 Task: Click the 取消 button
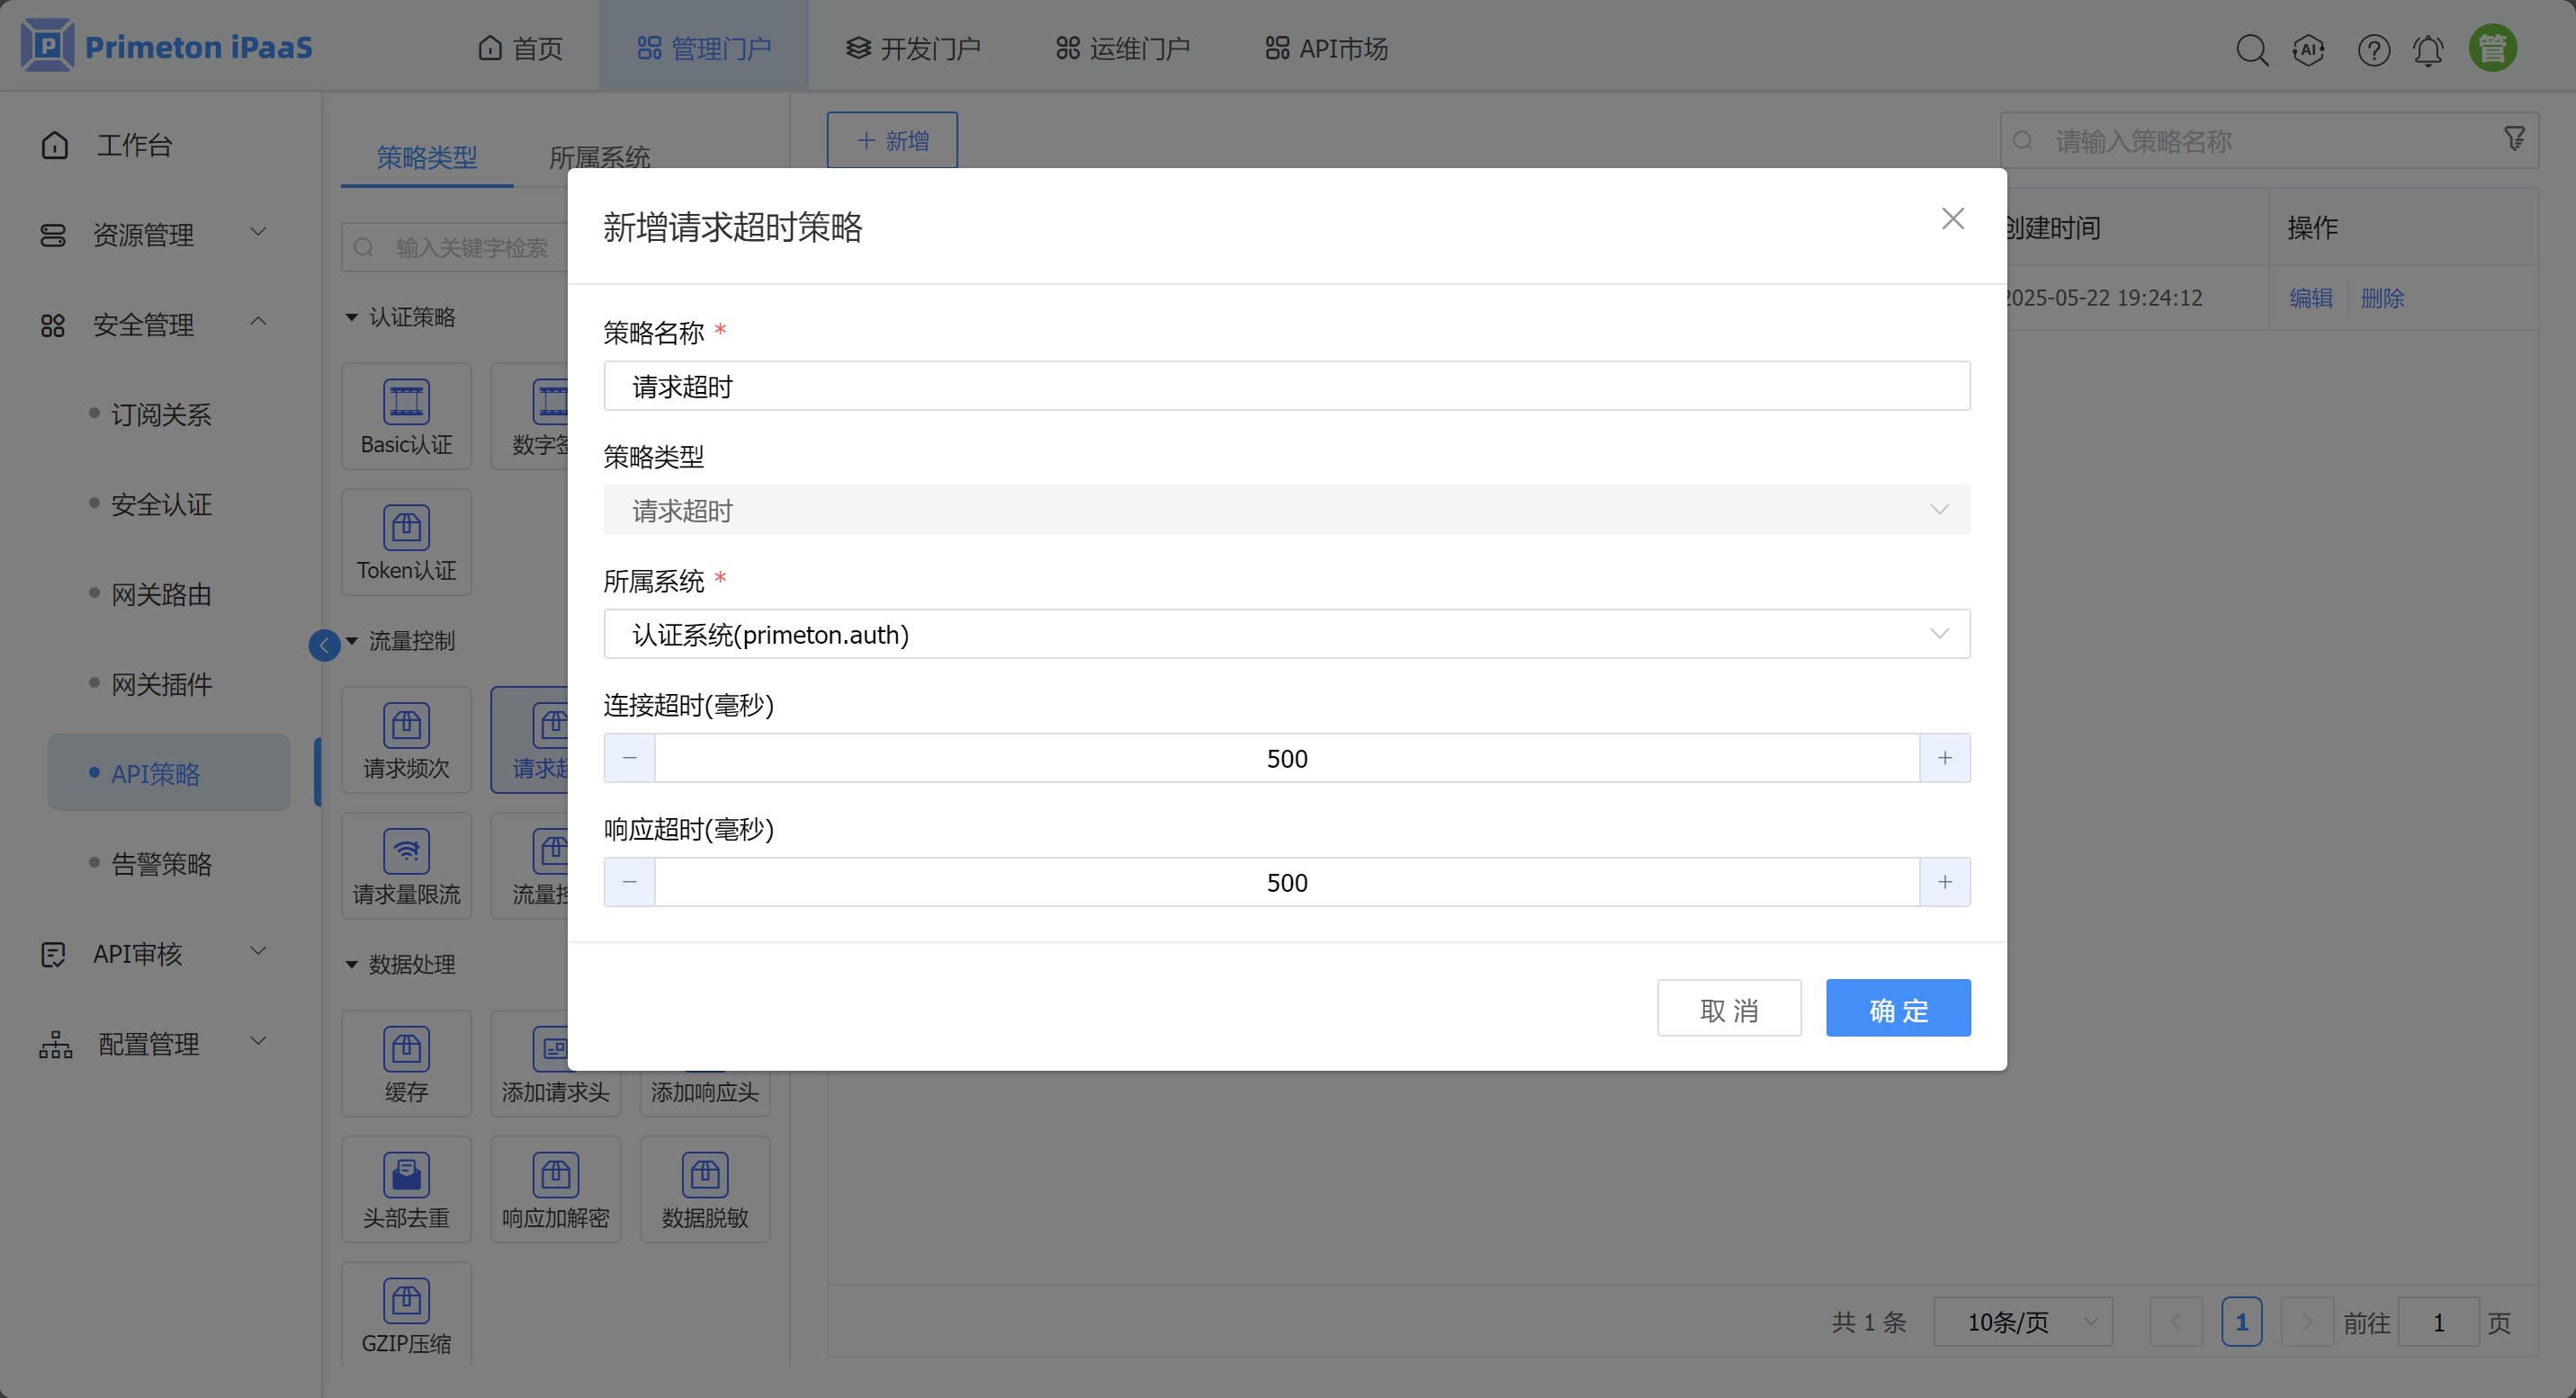(x=1728, y=1010)
